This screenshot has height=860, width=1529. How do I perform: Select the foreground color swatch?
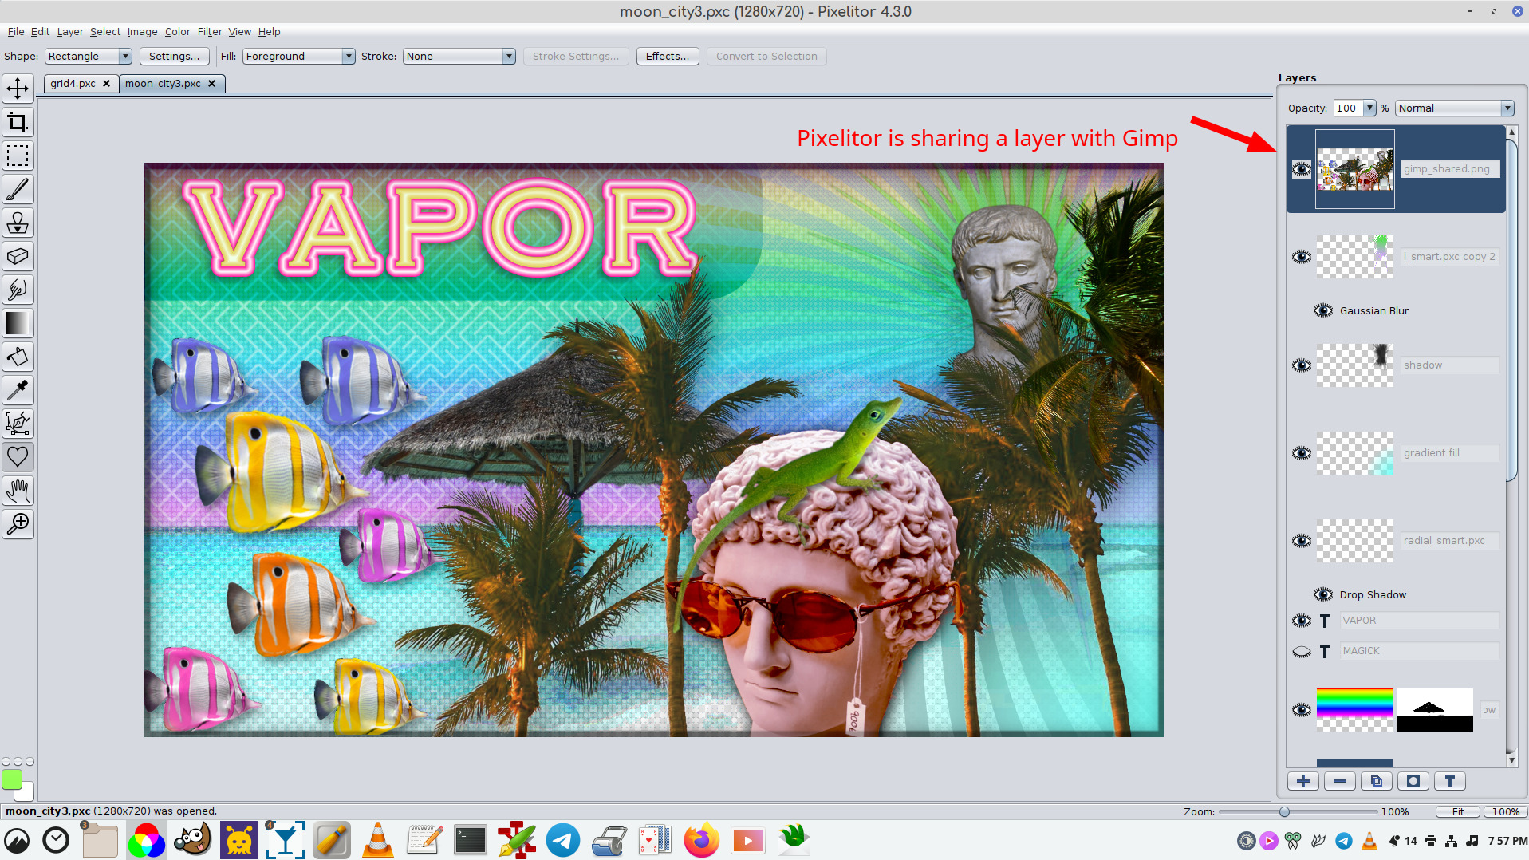[x=12, y=780]
